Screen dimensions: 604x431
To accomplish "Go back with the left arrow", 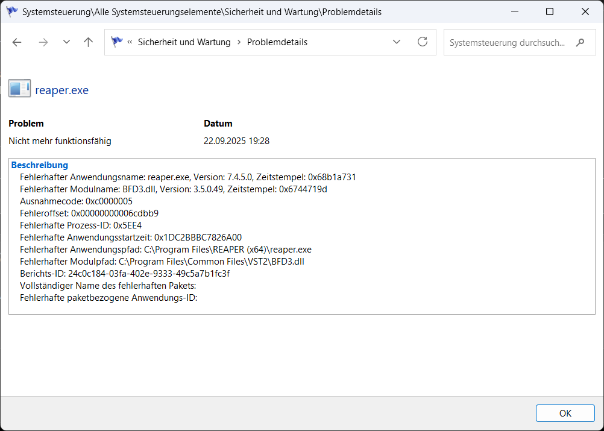I will tap(17, 42).
